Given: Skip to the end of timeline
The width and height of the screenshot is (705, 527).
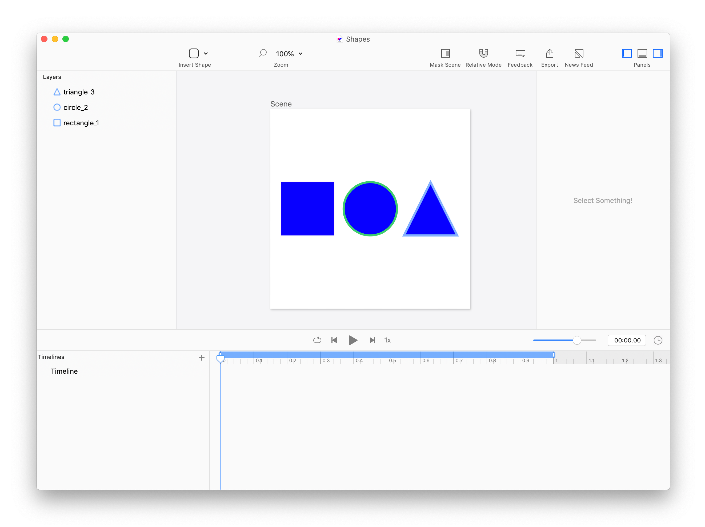Looking at the screenshot, I should (372, 340).
